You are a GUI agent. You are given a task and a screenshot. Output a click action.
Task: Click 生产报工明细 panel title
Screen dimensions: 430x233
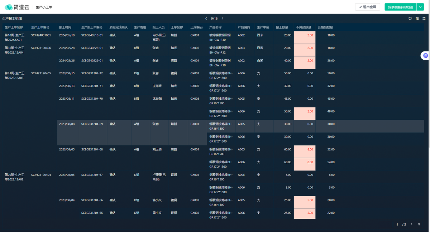pyautogui.click(x=12, y=19)
